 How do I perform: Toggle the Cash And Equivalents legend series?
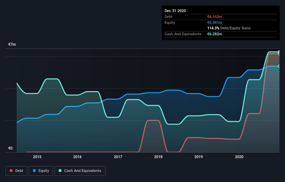pos(80,171)
